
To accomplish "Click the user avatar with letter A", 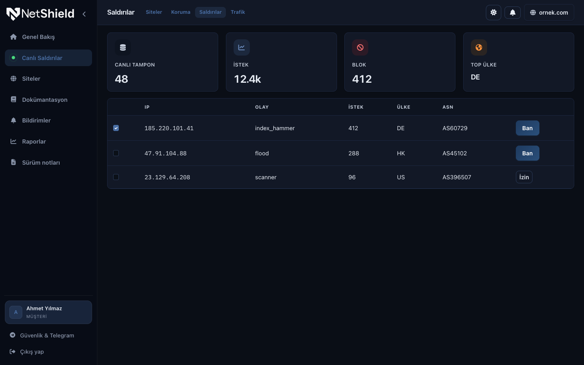I will 16,312.
